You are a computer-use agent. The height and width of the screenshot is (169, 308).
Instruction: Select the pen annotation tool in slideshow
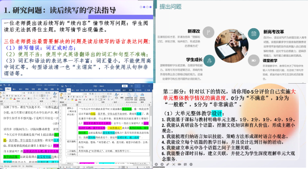pyautogui.click(x=168, y=164)
